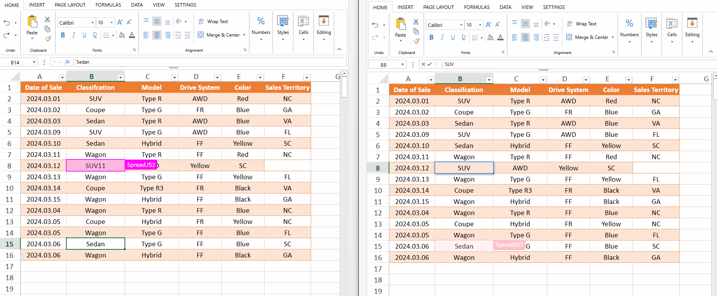This screenshot has height=296, width=717.
Task: Increase font size in right workbook ribbon
Action: (x=488, y=25)
